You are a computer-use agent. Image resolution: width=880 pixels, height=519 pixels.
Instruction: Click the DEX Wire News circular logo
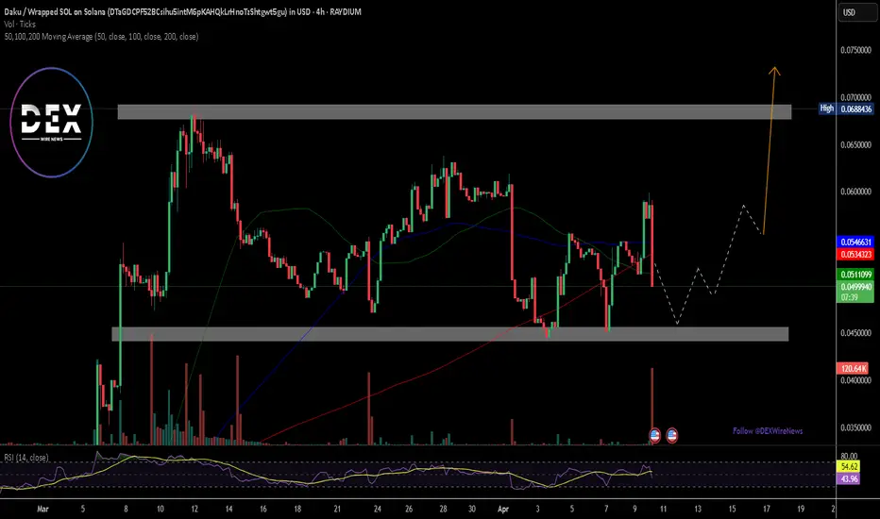[52, 123]
